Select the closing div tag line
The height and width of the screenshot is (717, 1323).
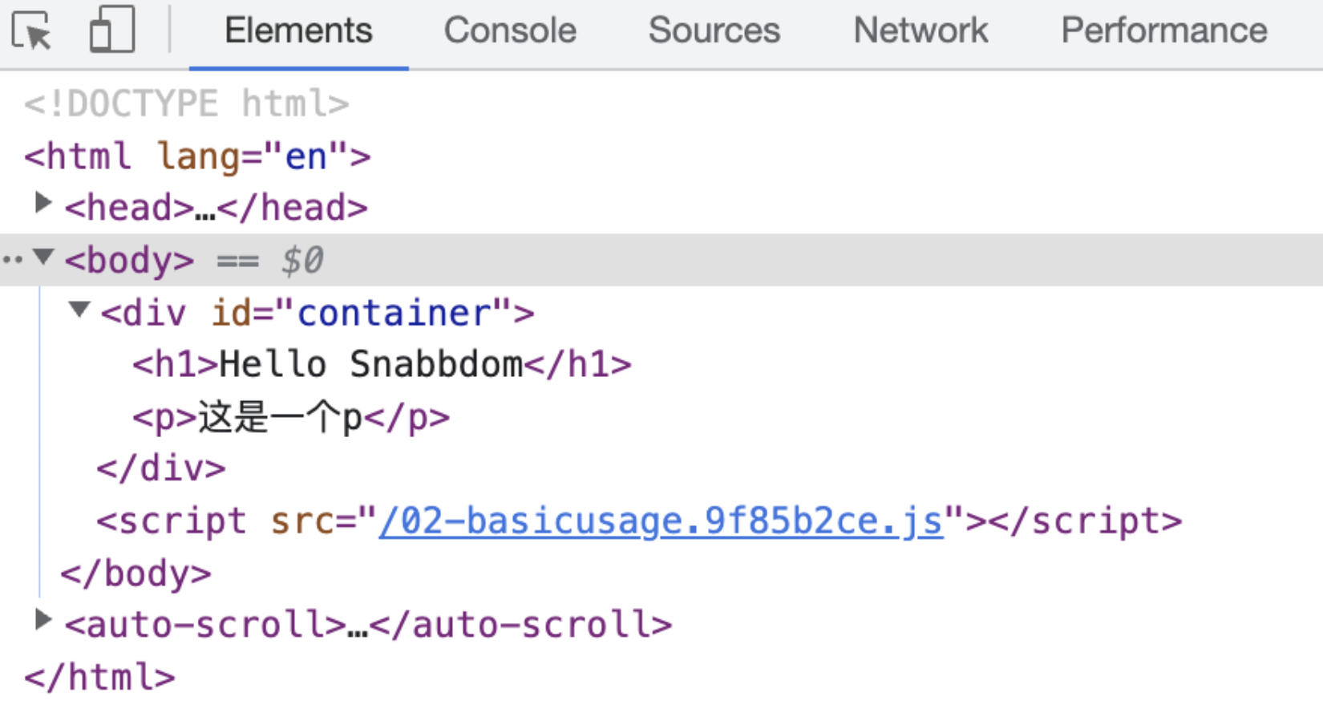[161, 469]
